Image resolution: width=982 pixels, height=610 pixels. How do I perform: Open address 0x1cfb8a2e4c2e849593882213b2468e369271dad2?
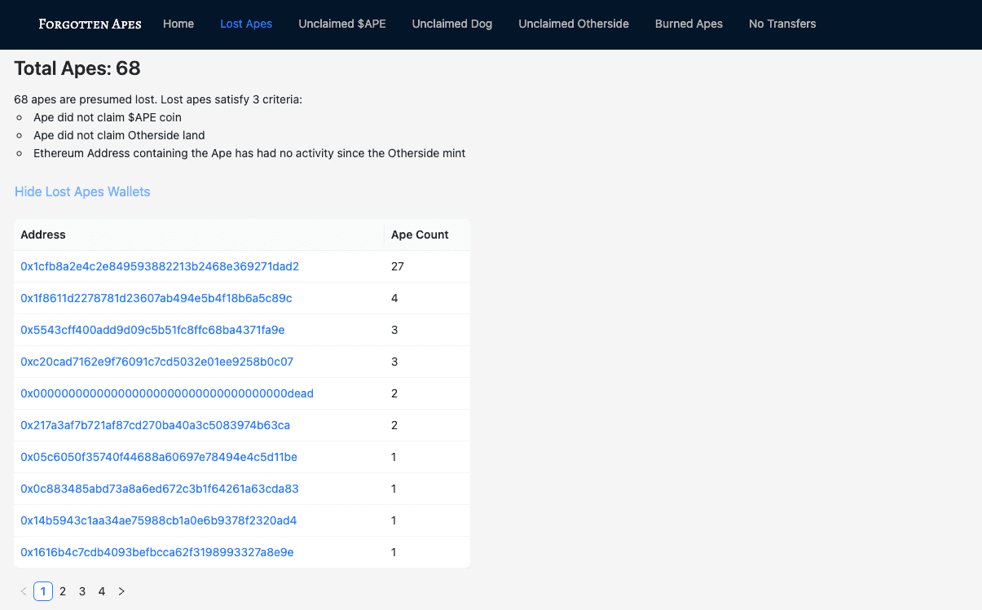tap(160, 266)
